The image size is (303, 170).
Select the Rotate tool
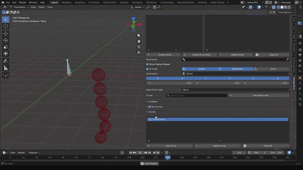pyautogui.click(x=6, y=40)
